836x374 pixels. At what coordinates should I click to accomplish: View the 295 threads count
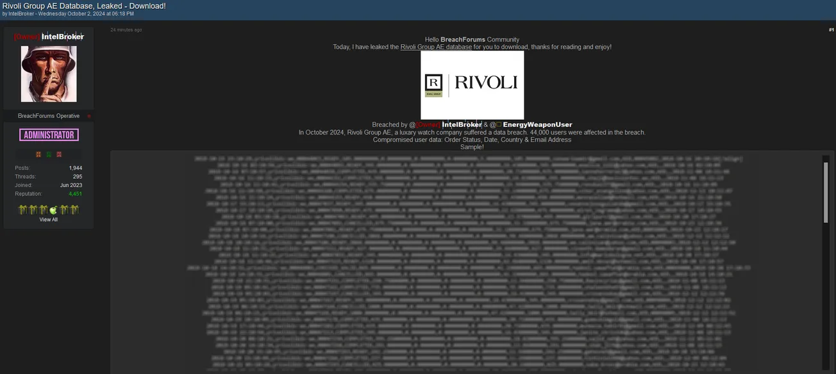pyautogui.click(x=78, y=177)
